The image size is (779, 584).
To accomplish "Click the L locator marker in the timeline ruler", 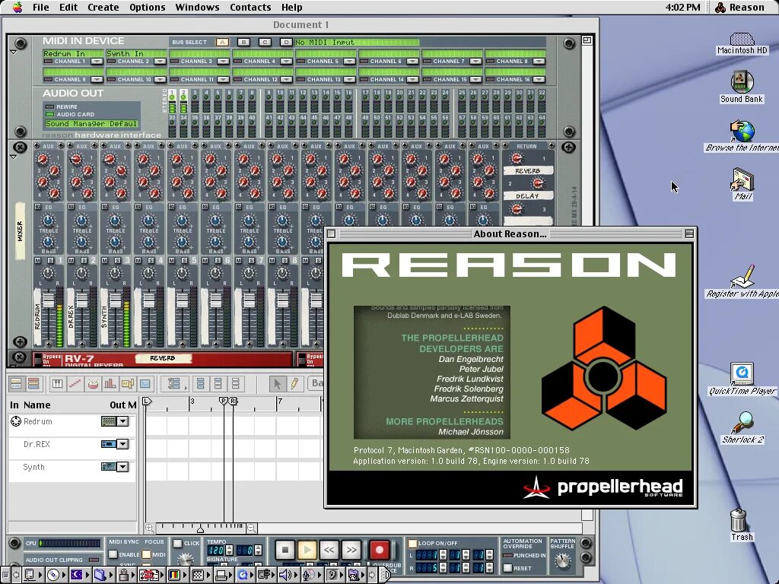I will 146,401.
